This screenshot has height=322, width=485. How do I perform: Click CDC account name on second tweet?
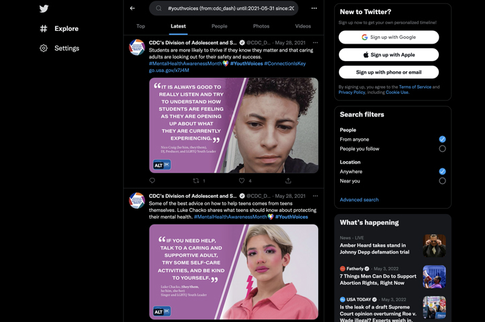click(x=193, y=196)
